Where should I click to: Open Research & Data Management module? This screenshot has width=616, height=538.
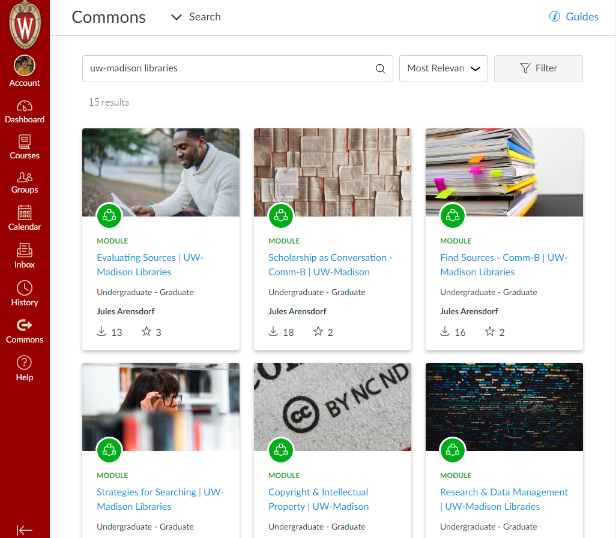click(x=503, y=499)
